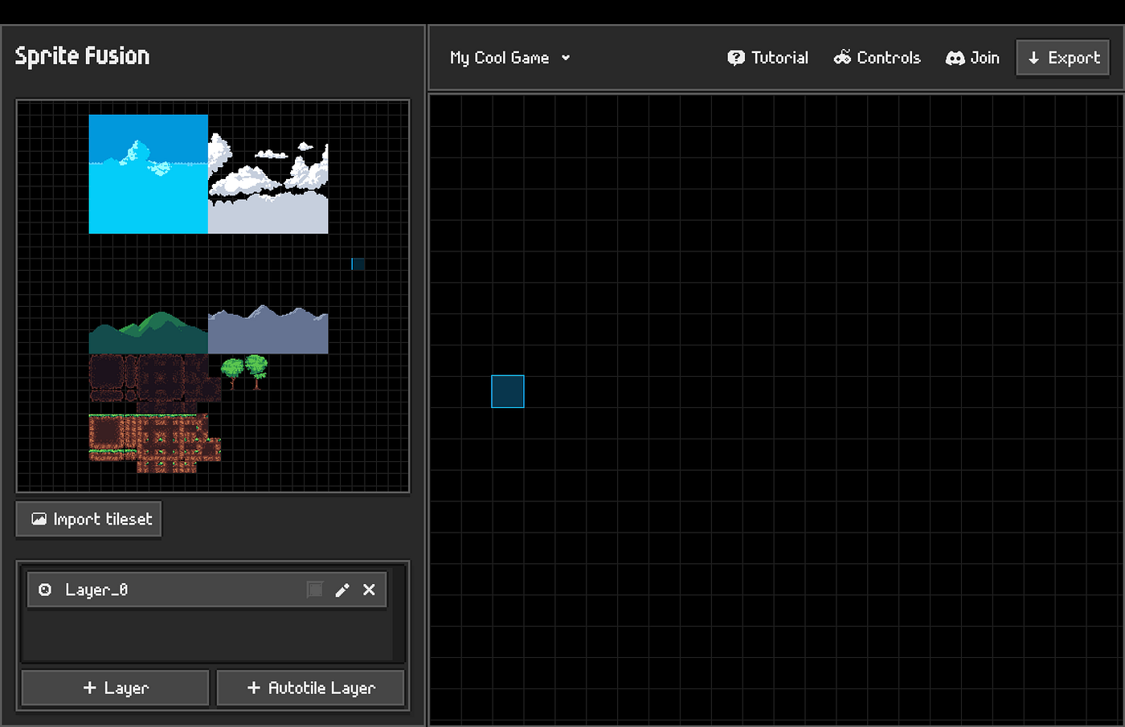
Task: Select the green trees sprite
Action: tap(244, 372)
